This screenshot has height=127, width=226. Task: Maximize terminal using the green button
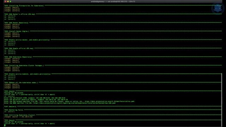pos(10,1)
